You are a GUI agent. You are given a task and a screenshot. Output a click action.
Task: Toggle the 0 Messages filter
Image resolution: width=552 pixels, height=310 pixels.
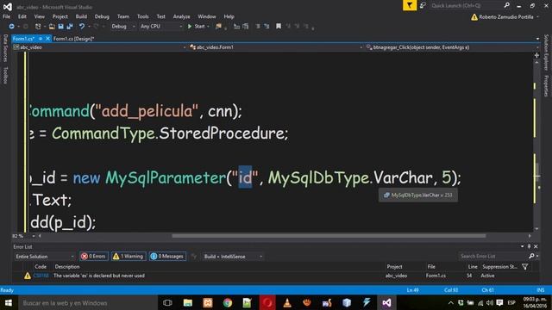(x=167, y=257)
